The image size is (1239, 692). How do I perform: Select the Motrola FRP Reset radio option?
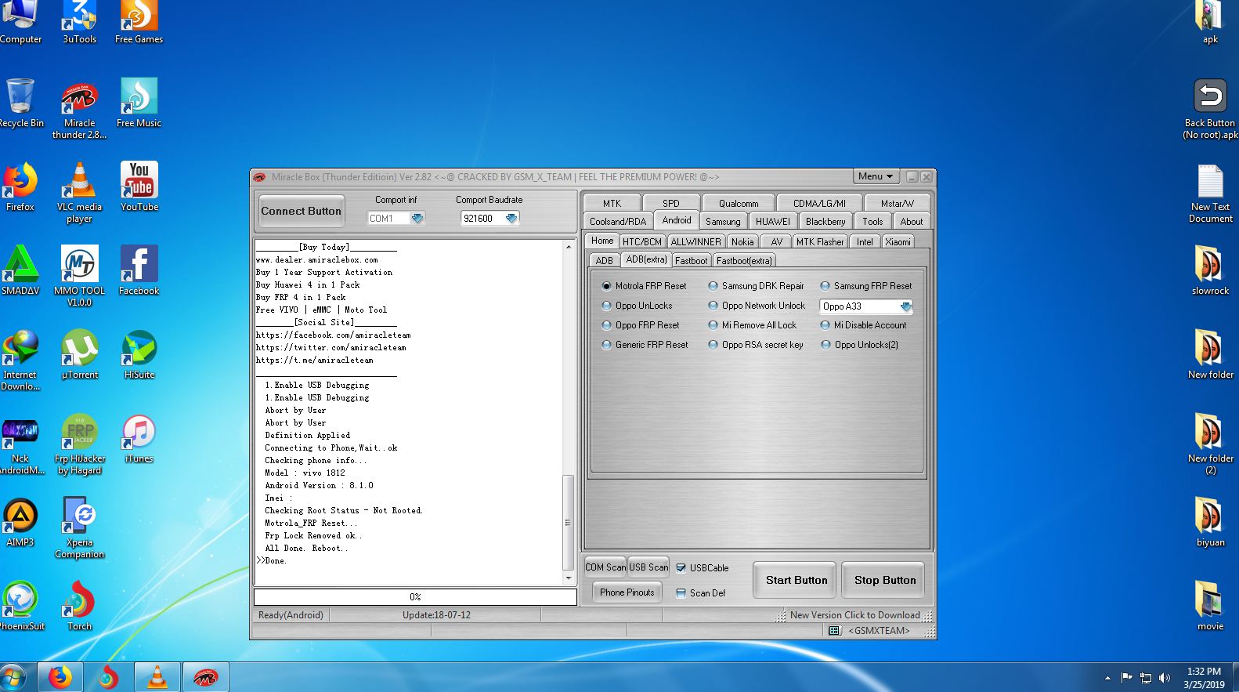pos(644,286)
